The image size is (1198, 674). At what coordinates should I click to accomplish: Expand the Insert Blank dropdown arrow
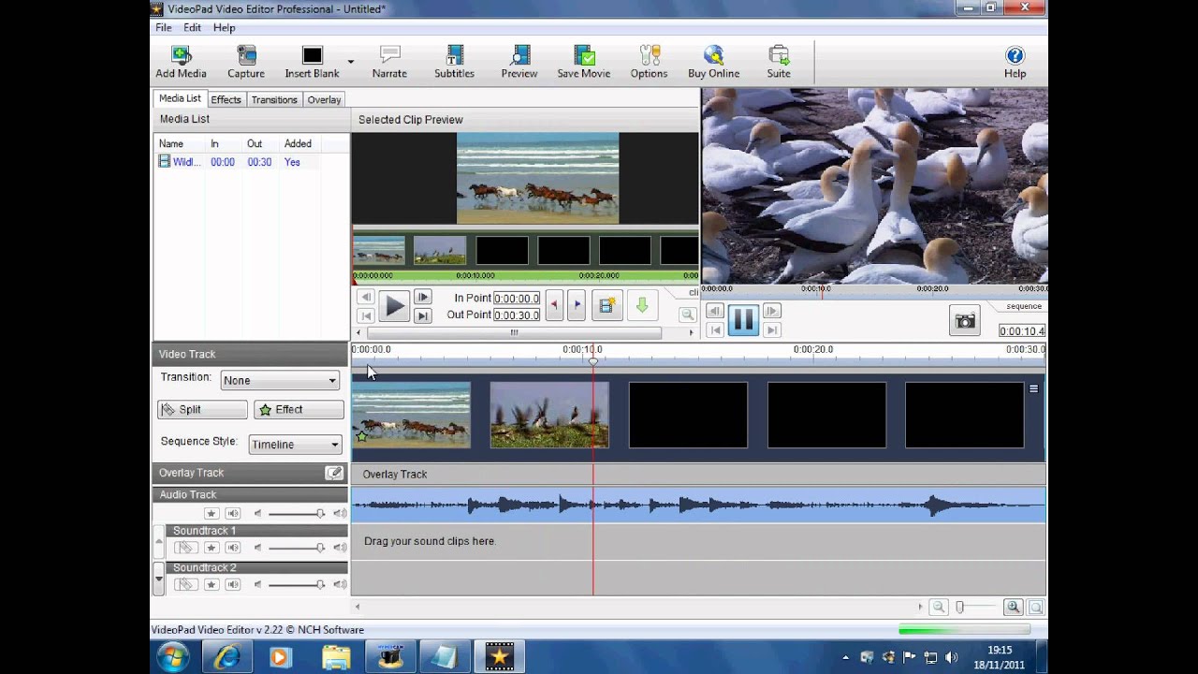[351, 62]
